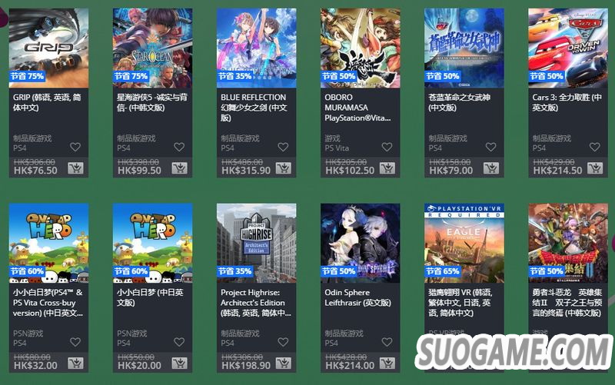Add GRIP to cart
The width and height of the screenshot is (615, 385).
point(75,168)
